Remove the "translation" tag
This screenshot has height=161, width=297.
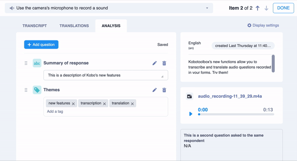pos(132,103)
